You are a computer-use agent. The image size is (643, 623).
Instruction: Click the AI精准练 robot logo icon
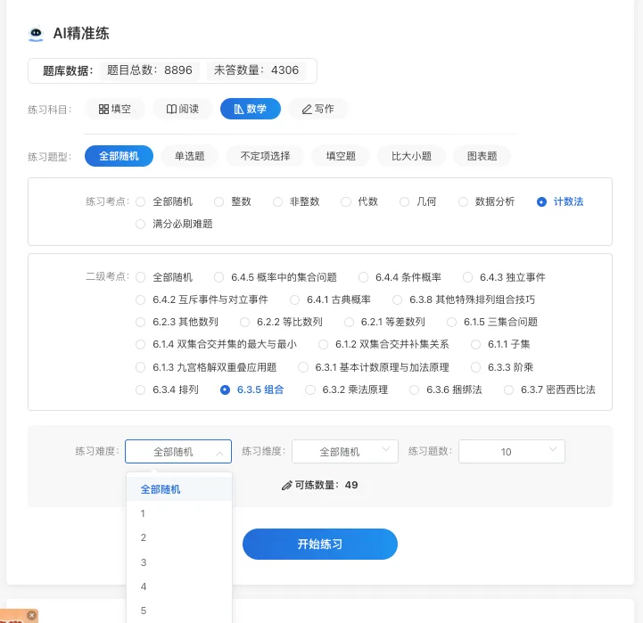pos(37,34)
